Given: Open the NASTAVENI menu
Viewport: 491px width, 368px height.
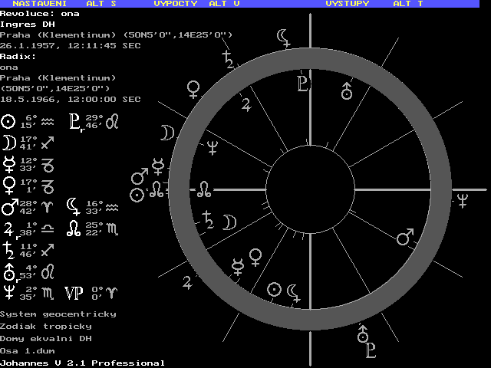Looking at the screenshot, I should (32, 4).
